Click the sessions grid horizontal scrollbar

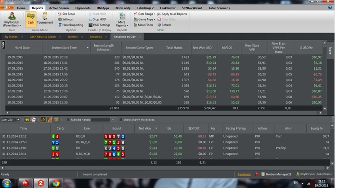tap(164, 113)
